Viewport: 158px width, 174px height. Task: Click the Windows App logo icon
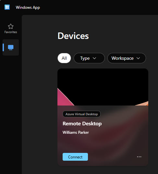(x=7, y=7)
